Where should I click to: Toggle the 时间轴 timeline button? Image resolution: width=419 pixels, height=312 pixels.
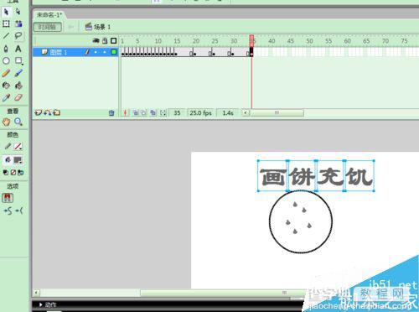click(48, 27)
